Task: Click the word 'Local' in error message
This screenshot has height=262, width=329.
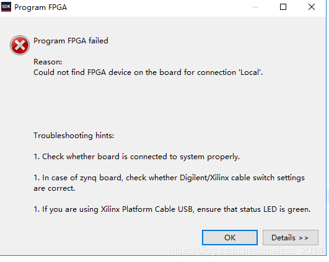Action: pos(250,72)
